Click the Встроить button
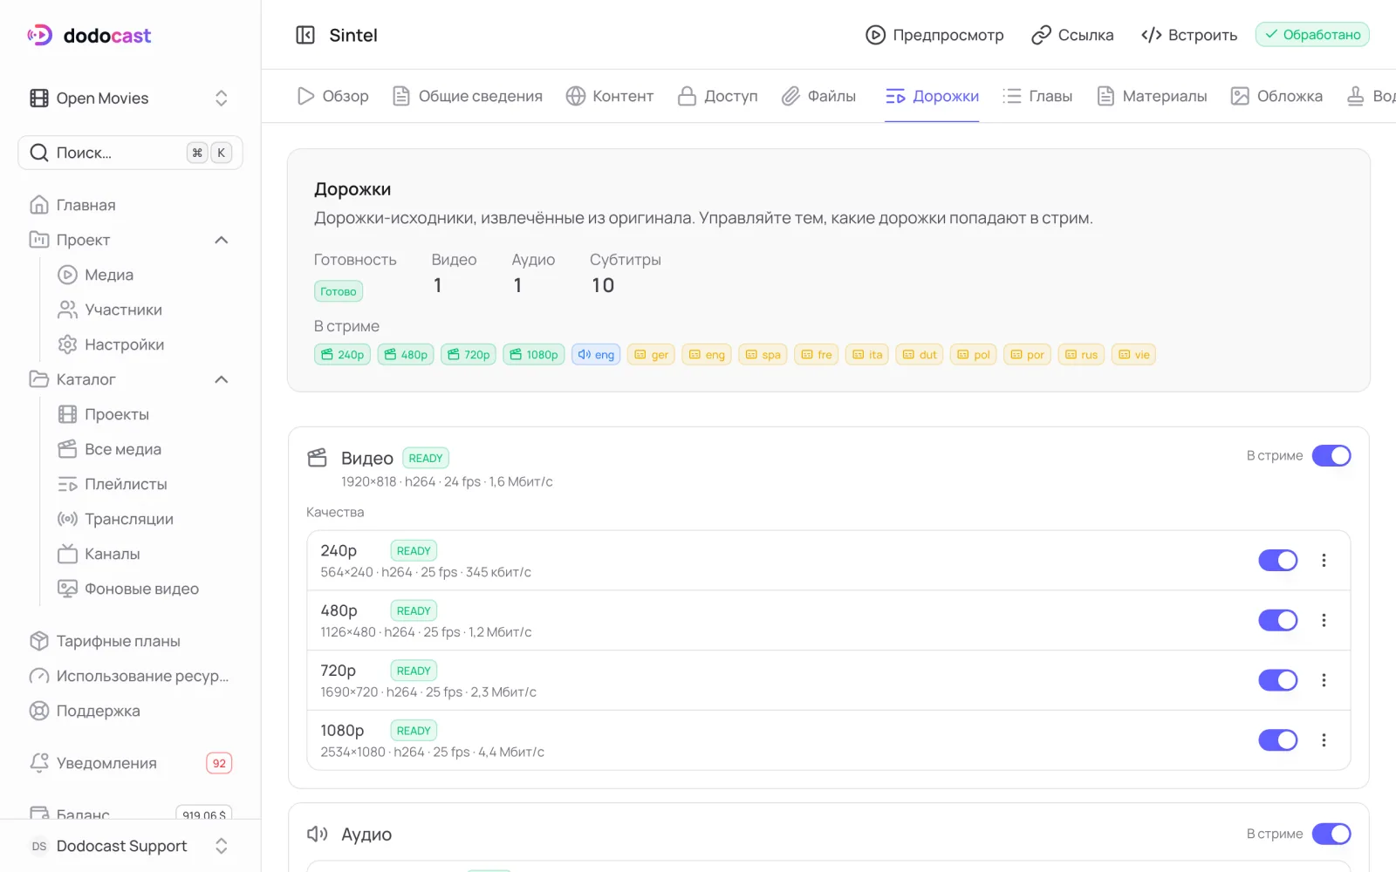This screenshot has height=872, width=1396. 1189,35
